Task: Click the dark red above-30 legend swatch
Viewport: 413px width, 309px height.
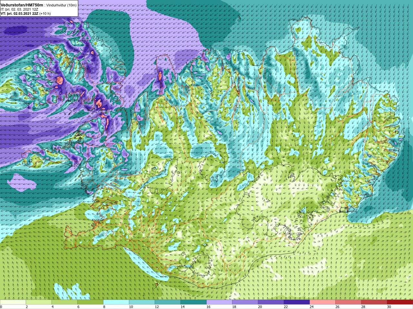Action: point(400,302)
